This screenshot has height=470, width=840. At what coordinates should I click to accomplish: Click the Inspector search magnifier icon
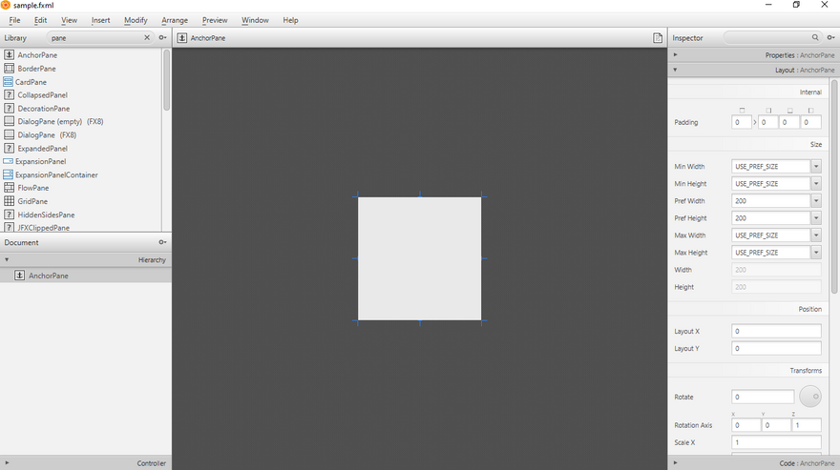[x=815, y=38]
